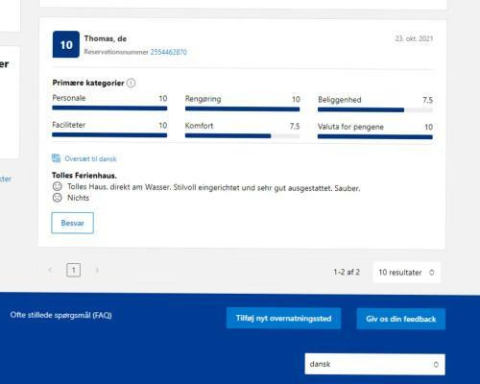Open Ofte stillede spørgsmål (FAQ) link
This screenshot has height=384, width=480.
coord(60,315)
